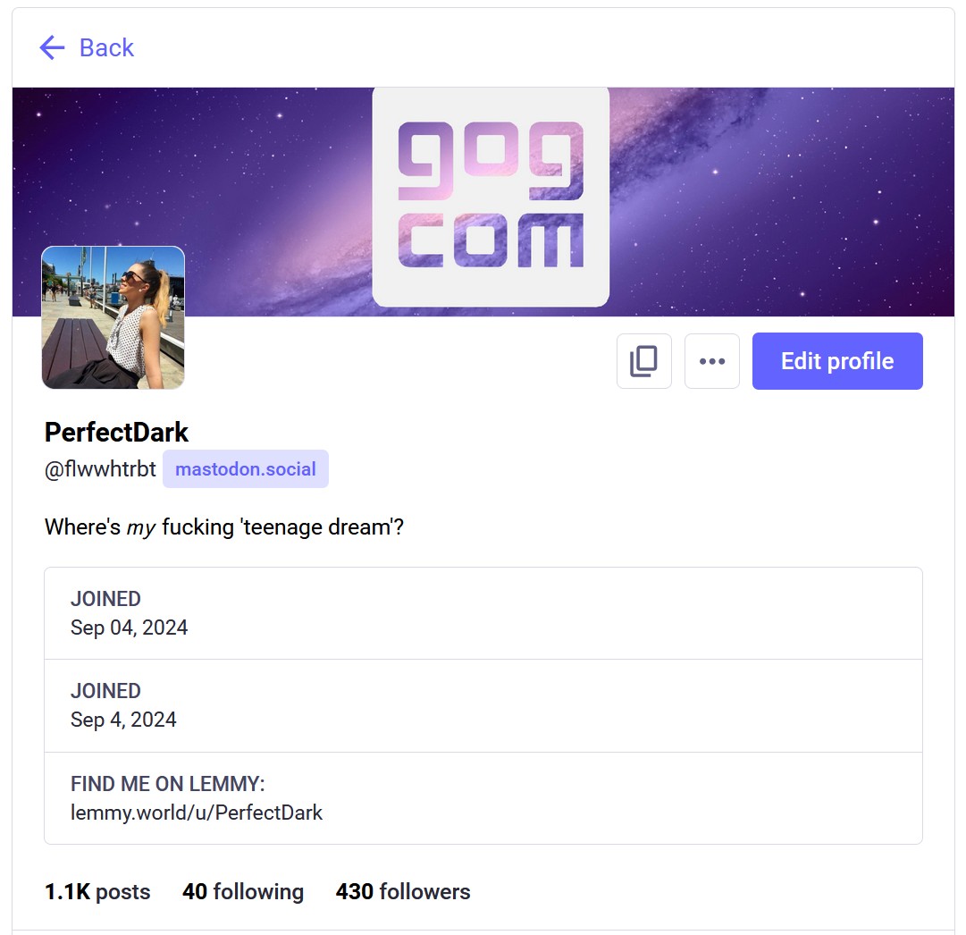Open the profile avatar photo
Viewport: 966px width, 935px height.
[x=113, y=317]
